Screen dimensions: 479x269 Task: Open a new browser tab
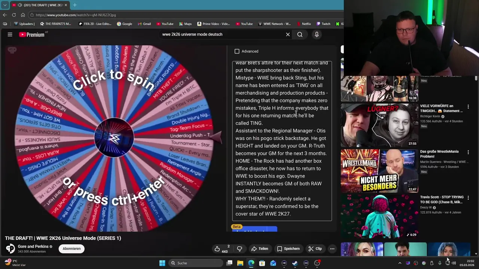coord(74,5)
